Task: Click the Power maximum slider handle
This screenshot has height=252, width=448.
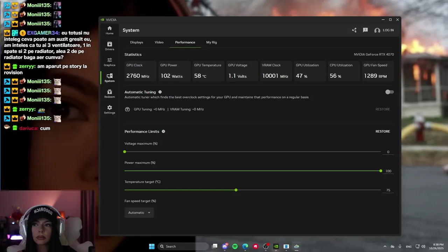Action: tap(381, 171)
